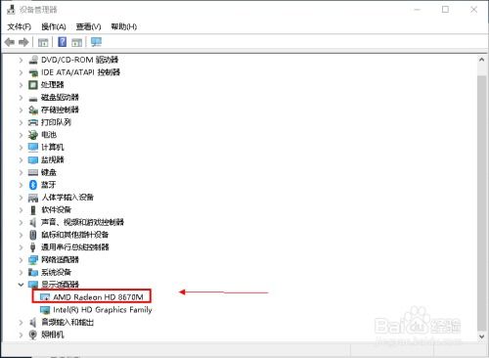Expand the 音频输入和输出 node
This screenshot has height=358, width=489.
(x=21, y=323)
